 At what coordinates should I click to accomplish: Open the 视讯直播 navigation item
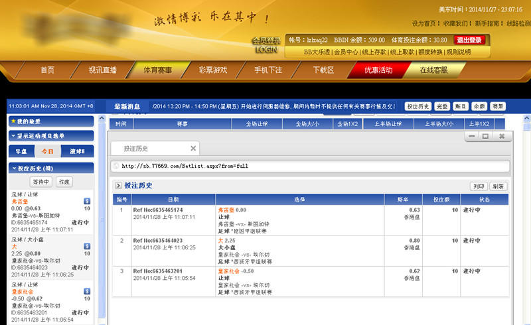[103, 70]
